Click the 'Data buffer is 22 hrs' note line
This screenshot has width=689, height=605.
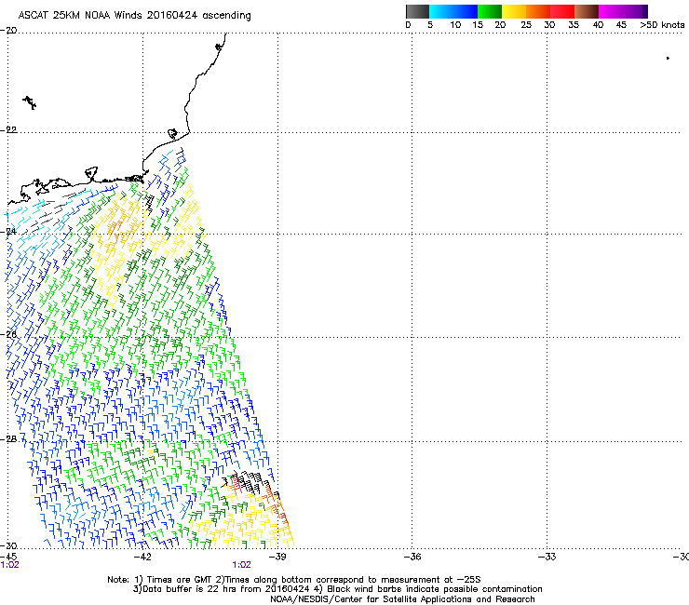click(x=337, y=589)
